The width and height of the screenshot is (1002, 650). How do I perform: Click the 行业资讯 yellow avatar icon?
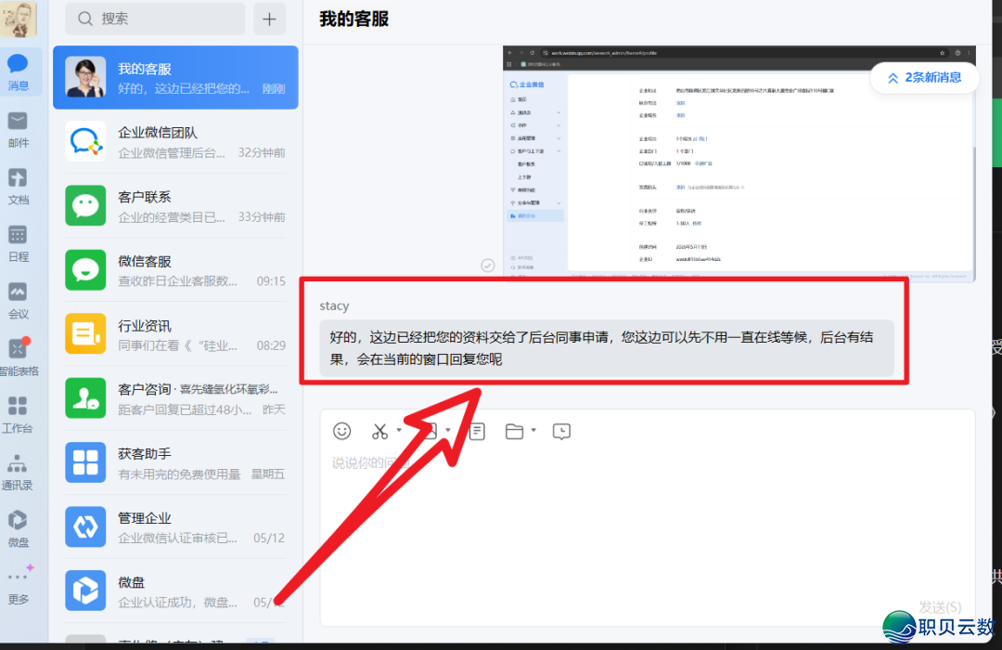(85, 334)
